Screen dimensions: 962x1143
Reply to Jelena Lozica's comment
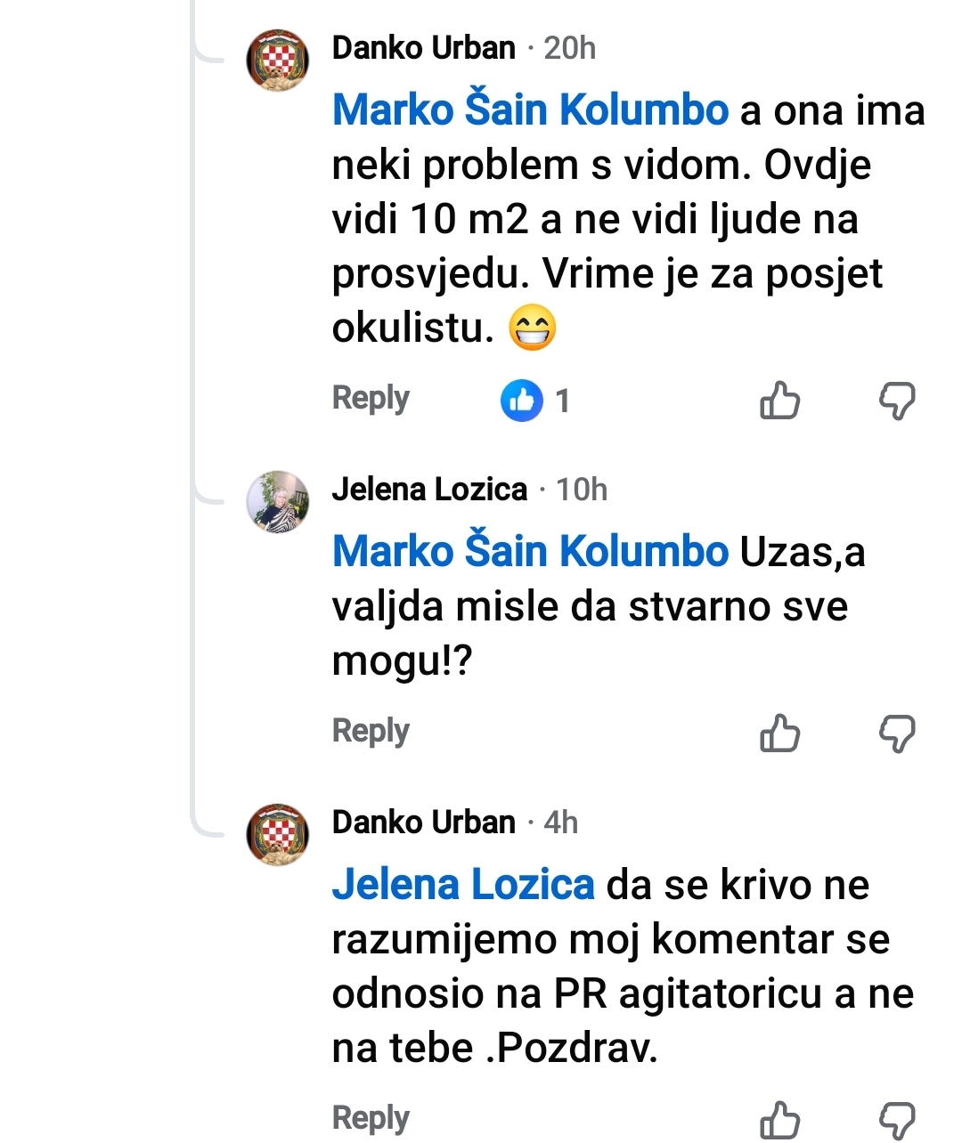coord(371,731)
